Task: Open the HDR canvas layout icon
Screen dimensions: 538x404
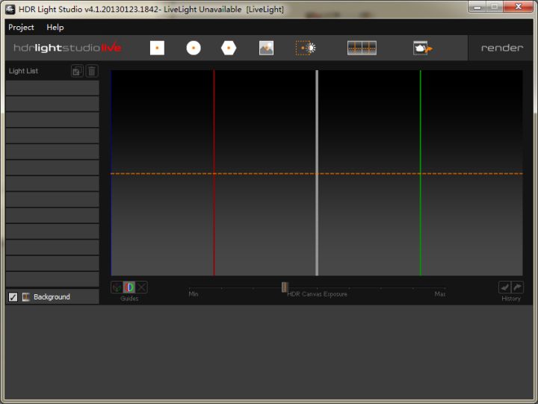Action: point(362,48)
